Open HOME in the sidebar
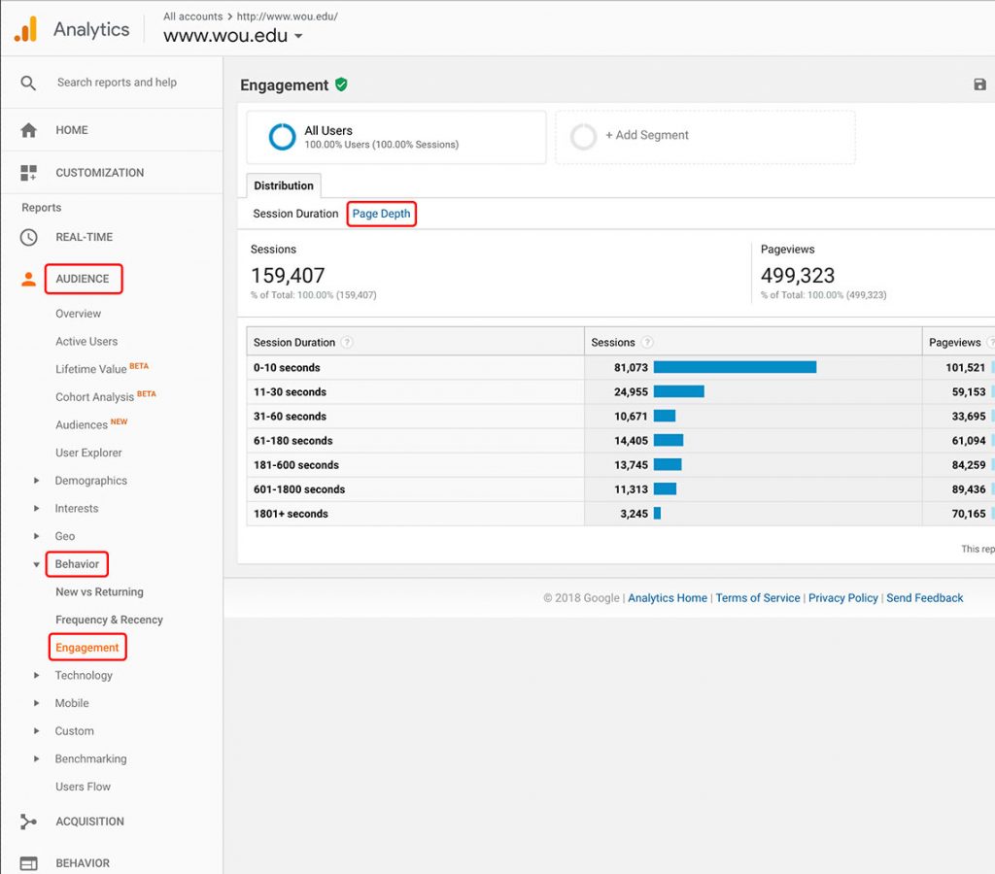995x874 pixels. pyautogui.click(x=72, y=130)
